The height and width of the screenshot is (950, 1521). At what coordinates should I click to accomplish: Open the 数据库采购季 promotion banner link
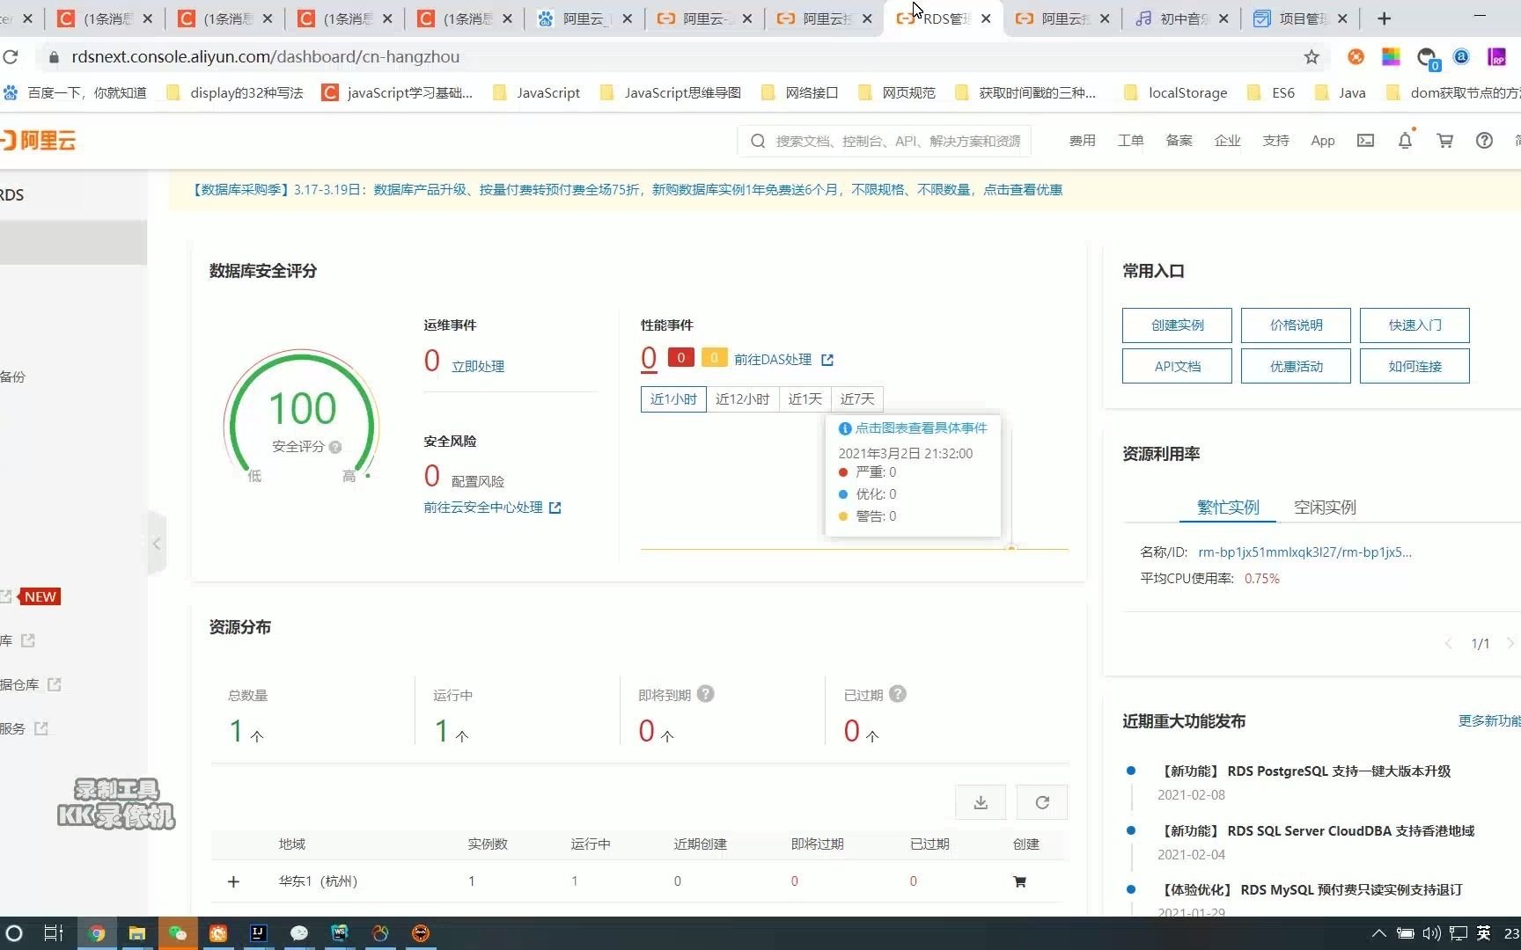coord(628,190)
